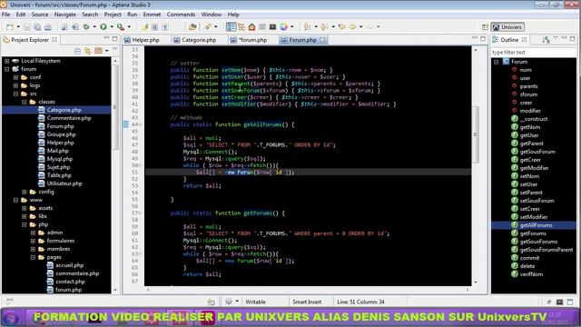Select getSousForumsParent in the Outline

pyautogui.click(x=547, y=250)
